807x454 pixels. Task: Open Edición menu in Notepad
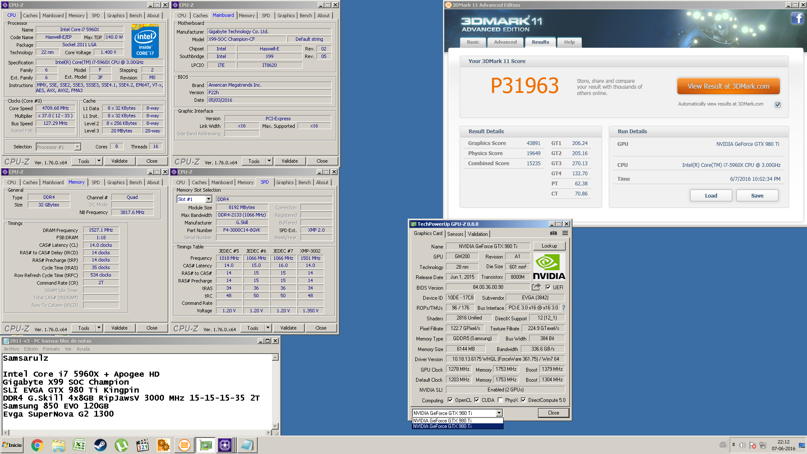pos(31,349)
